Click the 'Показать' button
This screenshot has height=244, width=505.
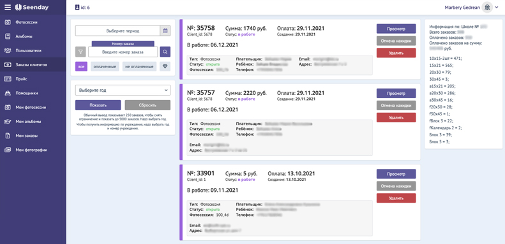(98, 105)
